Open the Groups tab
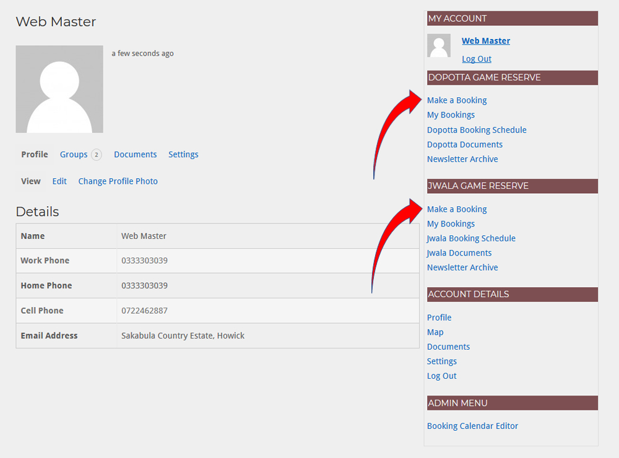Image resolution: width=619 pixels, height=458 pixels. (74, 155)
